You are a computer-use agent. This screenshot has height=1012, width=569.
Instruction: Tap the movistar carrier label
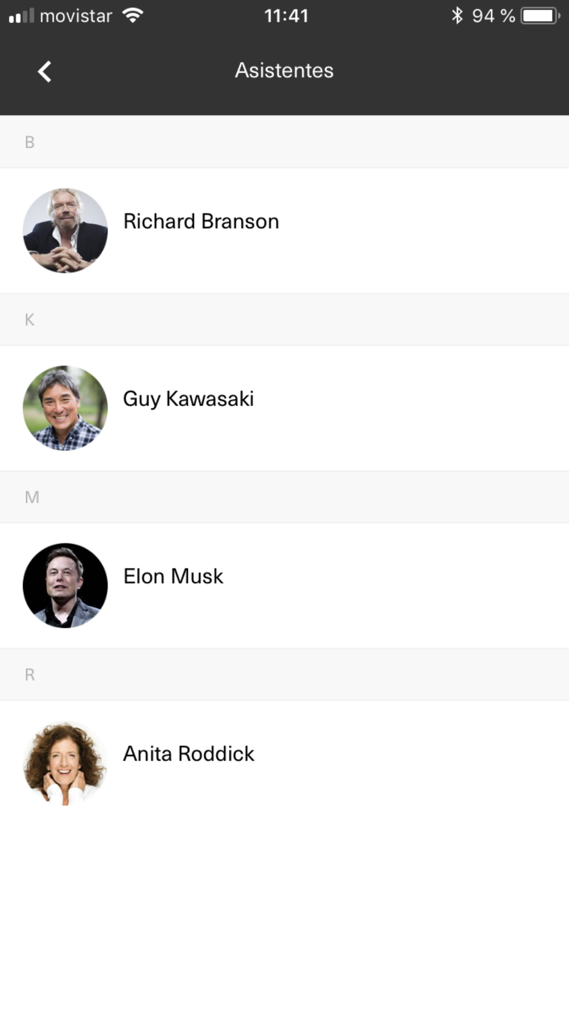(x=76, y=16)
